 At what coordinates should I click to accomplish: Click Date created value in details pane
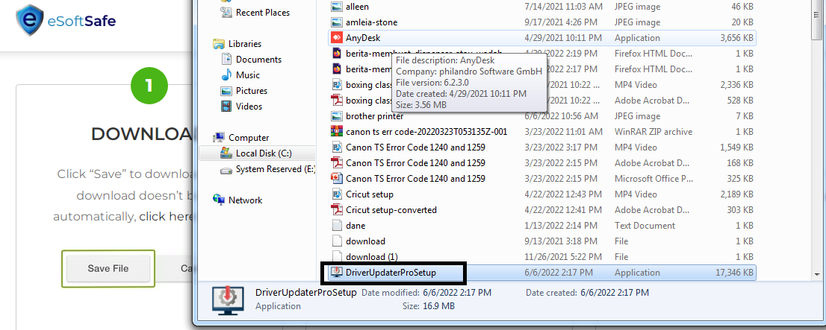coord(615,292)
